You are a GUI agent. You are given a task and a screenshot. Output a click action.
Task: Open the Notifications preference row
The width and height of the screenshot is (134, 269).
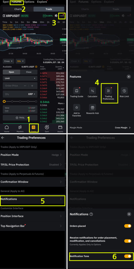pyautogui.click(x=32, y=199)
